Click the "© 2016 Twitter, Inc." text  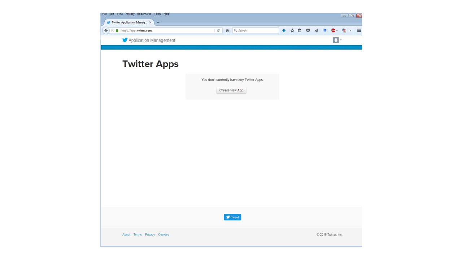(330, 235)
